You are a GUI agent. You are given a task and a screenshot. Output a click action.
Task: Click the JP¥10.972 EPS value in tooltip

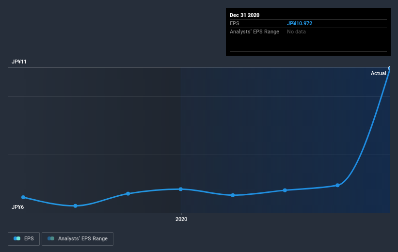300,23
